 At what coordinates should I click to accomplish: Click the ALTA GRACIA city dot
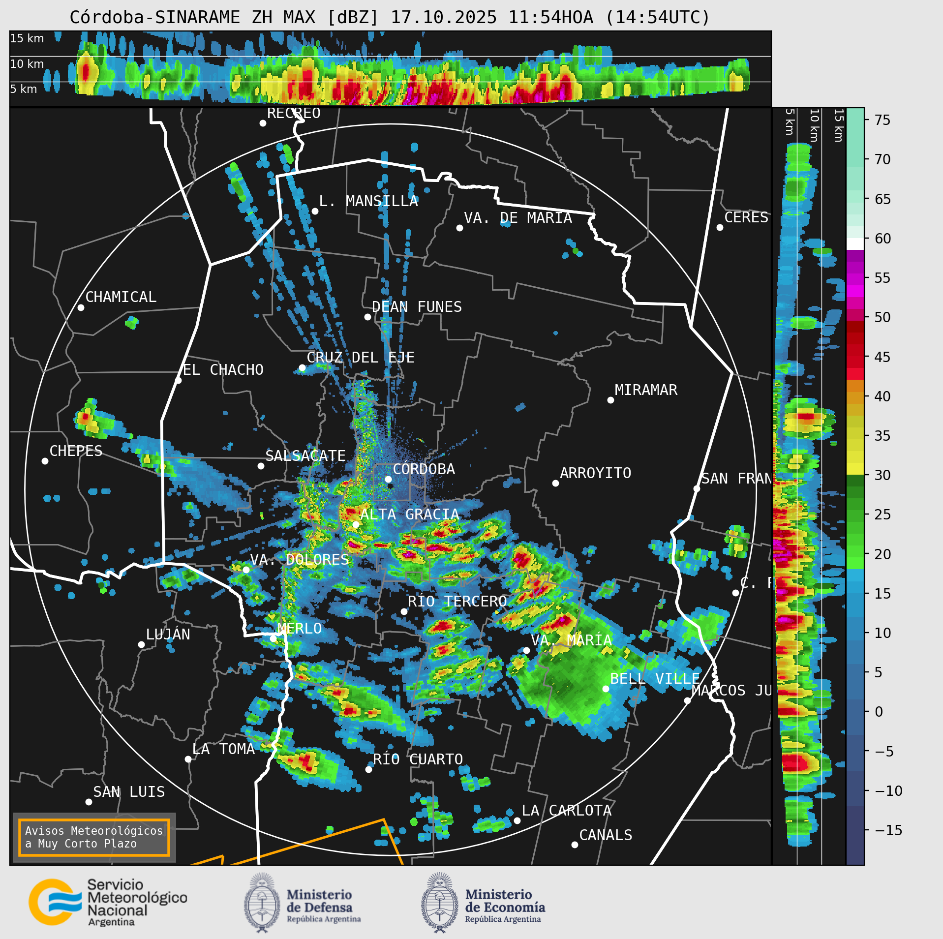tap(356, 524)
